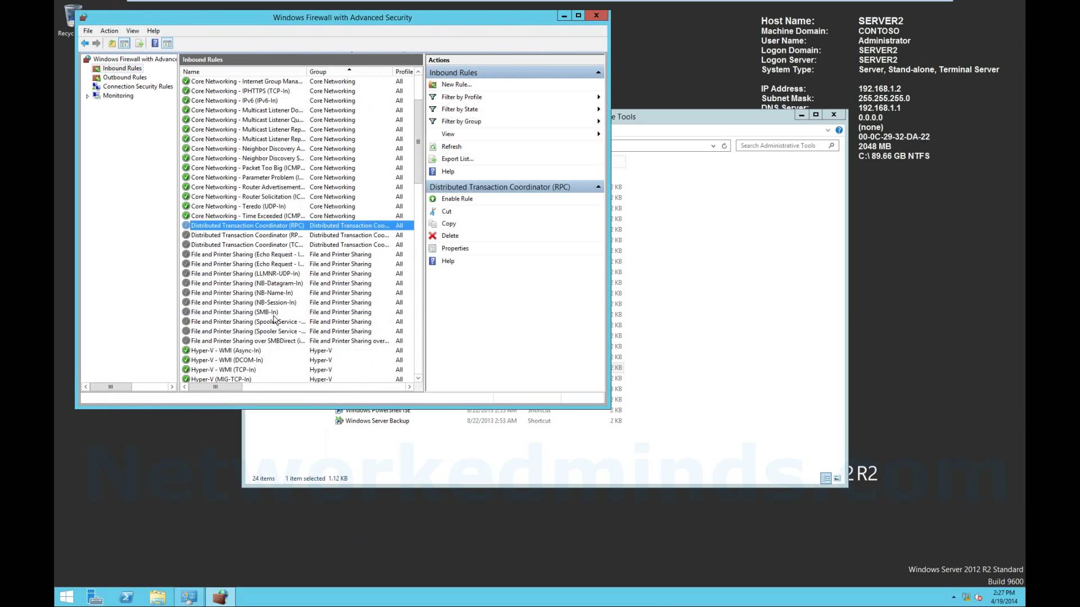Click the Copy icon in Actions pane
Image resolution: width=1080 pixels, height=607 pixels.
click(x=433, y=224)
